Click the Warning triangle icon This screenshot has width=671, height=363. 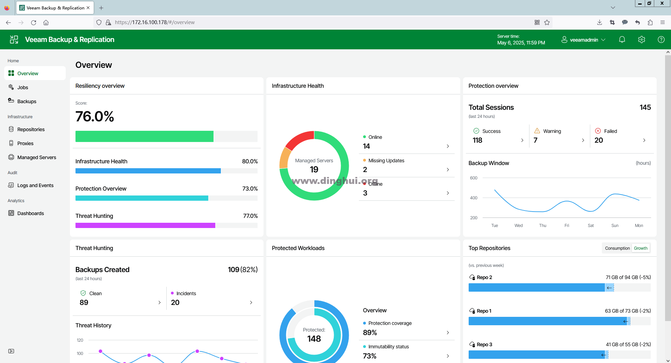click(537, 131)
